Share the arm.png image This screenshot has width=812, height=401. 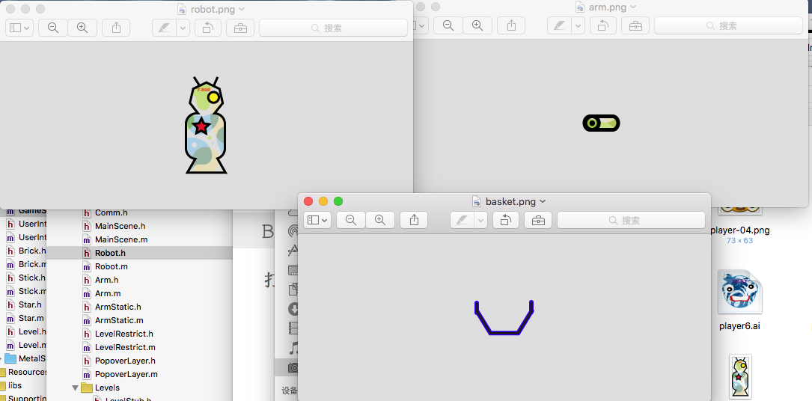[511, 25]
